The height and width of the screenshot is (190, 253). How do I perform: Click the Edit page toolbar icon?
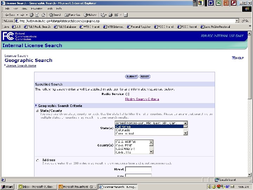(116, 15)
